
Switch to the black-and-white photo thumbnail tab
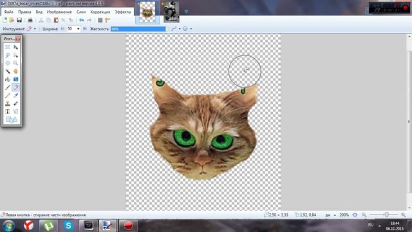(171, 12)
